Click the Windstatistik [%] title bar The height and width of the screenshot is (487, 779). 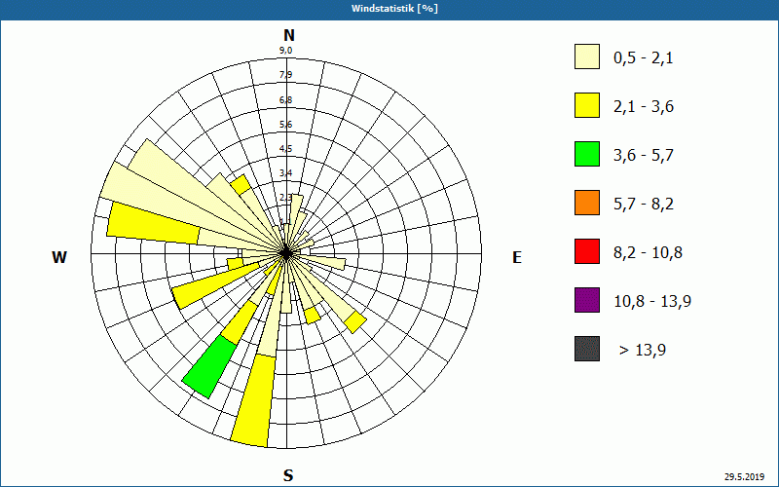point(389,9)
